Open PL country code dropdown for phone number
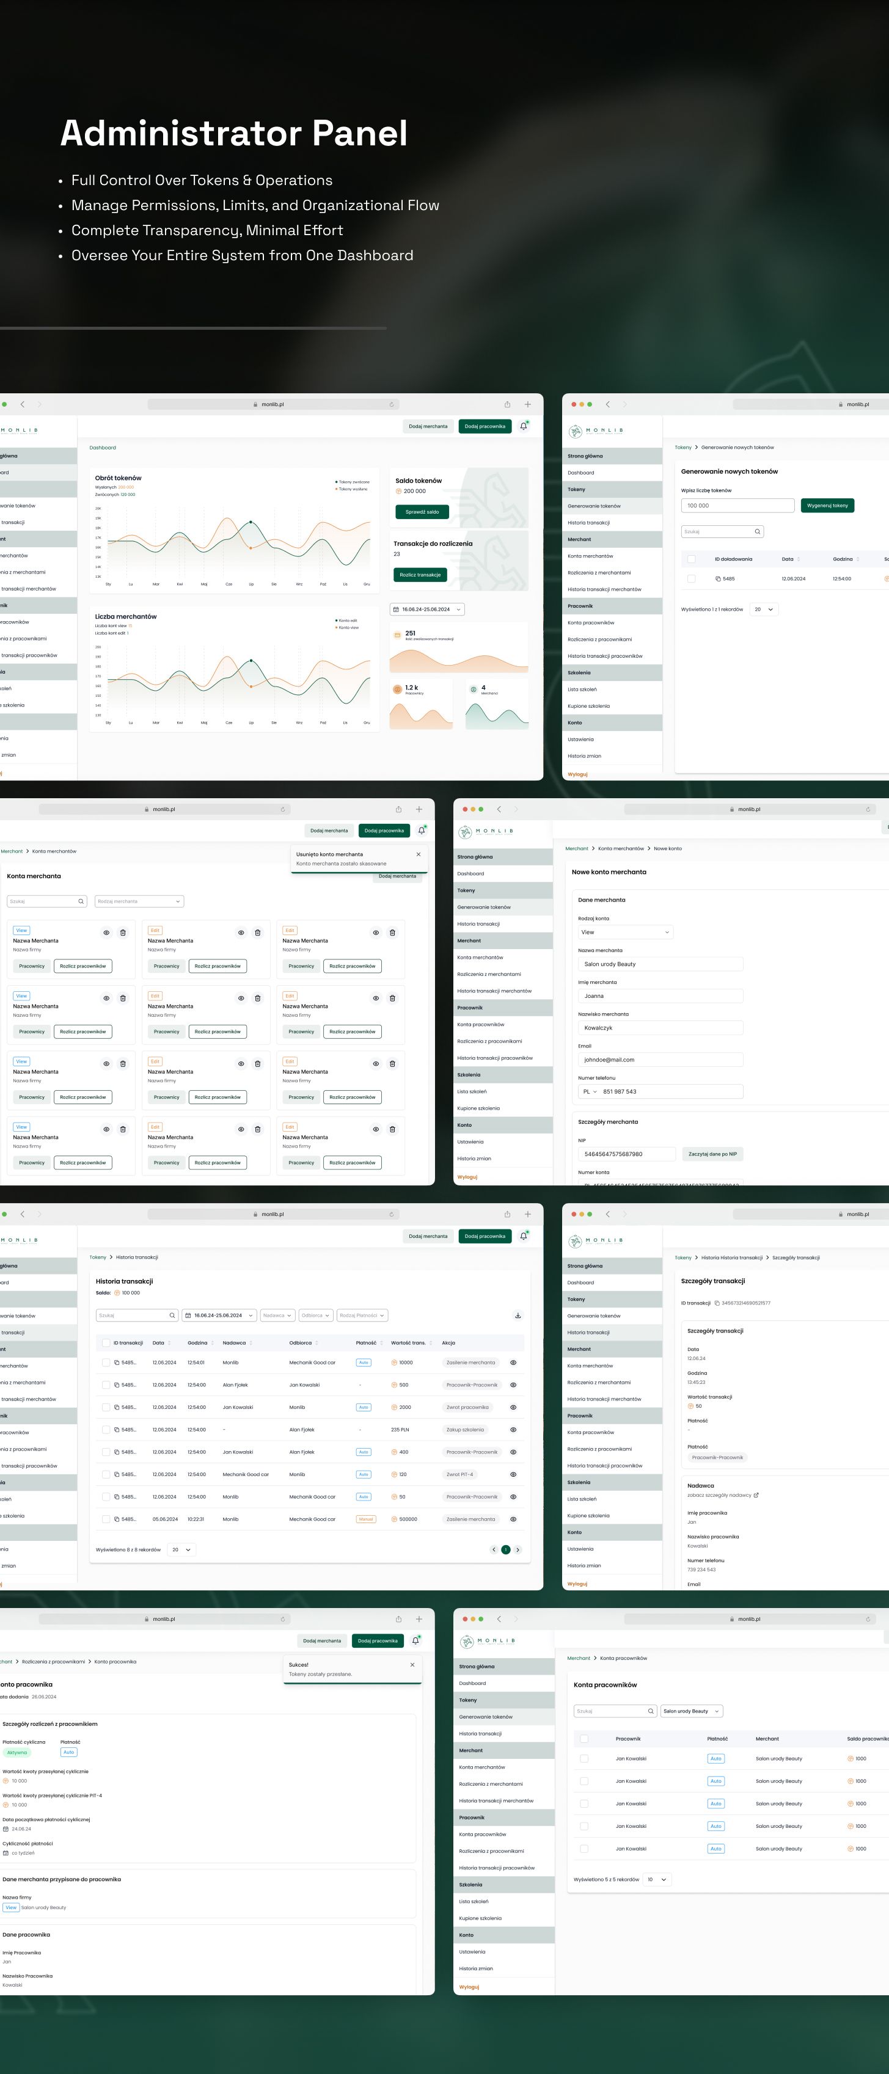This screenshot has width=889, height=2074. pyautogui.click(x=590, y=1092)
